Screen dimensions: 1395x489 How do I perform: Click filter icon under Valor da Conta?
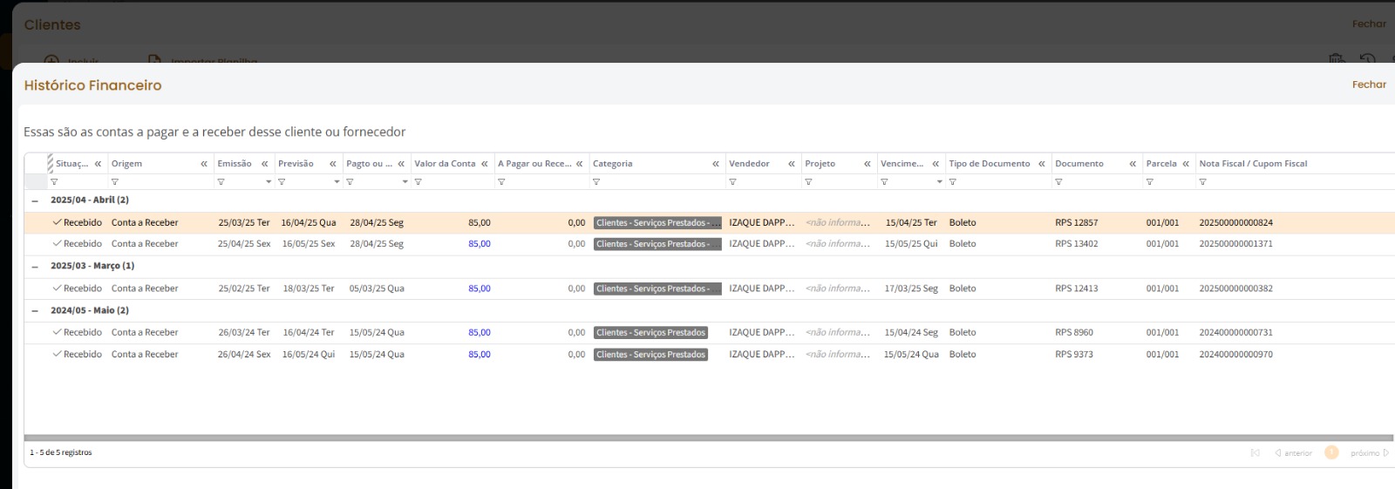[x=418, y=182]
